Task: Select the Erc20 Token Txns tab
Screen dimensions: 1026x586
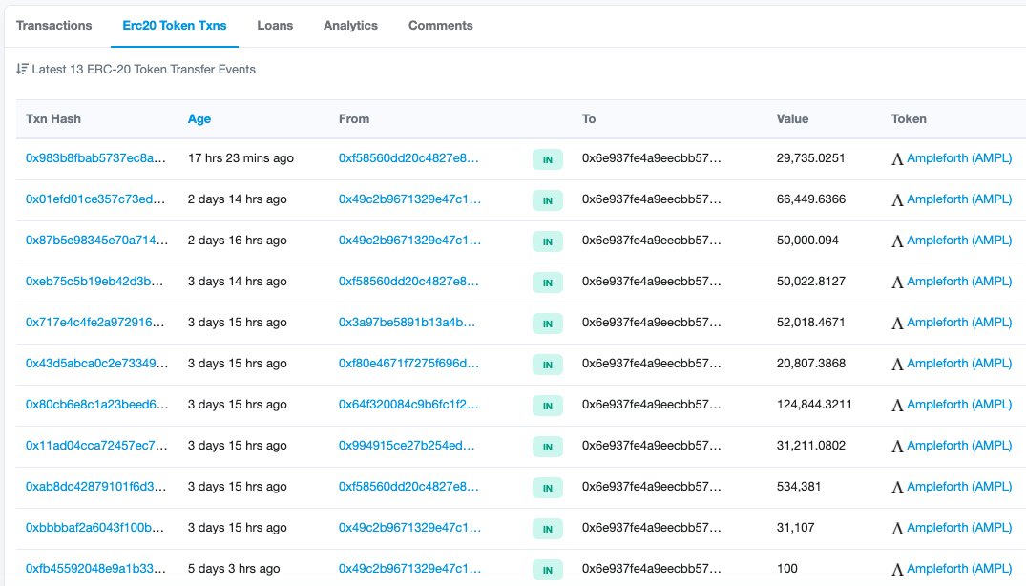Action: (174, 26)
